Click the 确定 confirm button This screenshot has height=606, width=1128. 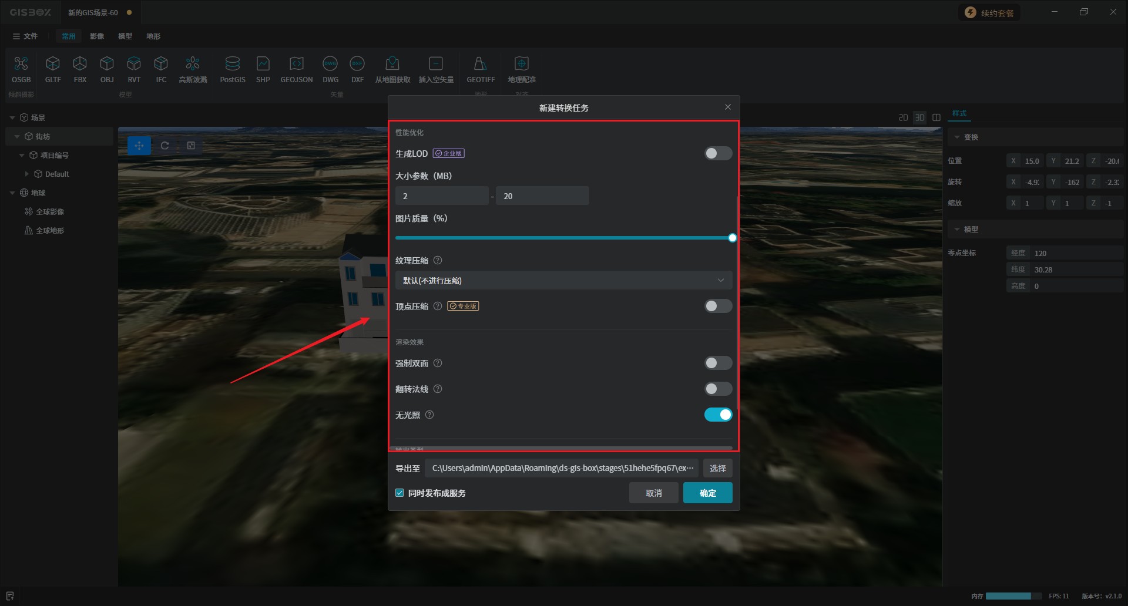pos(707,493)
